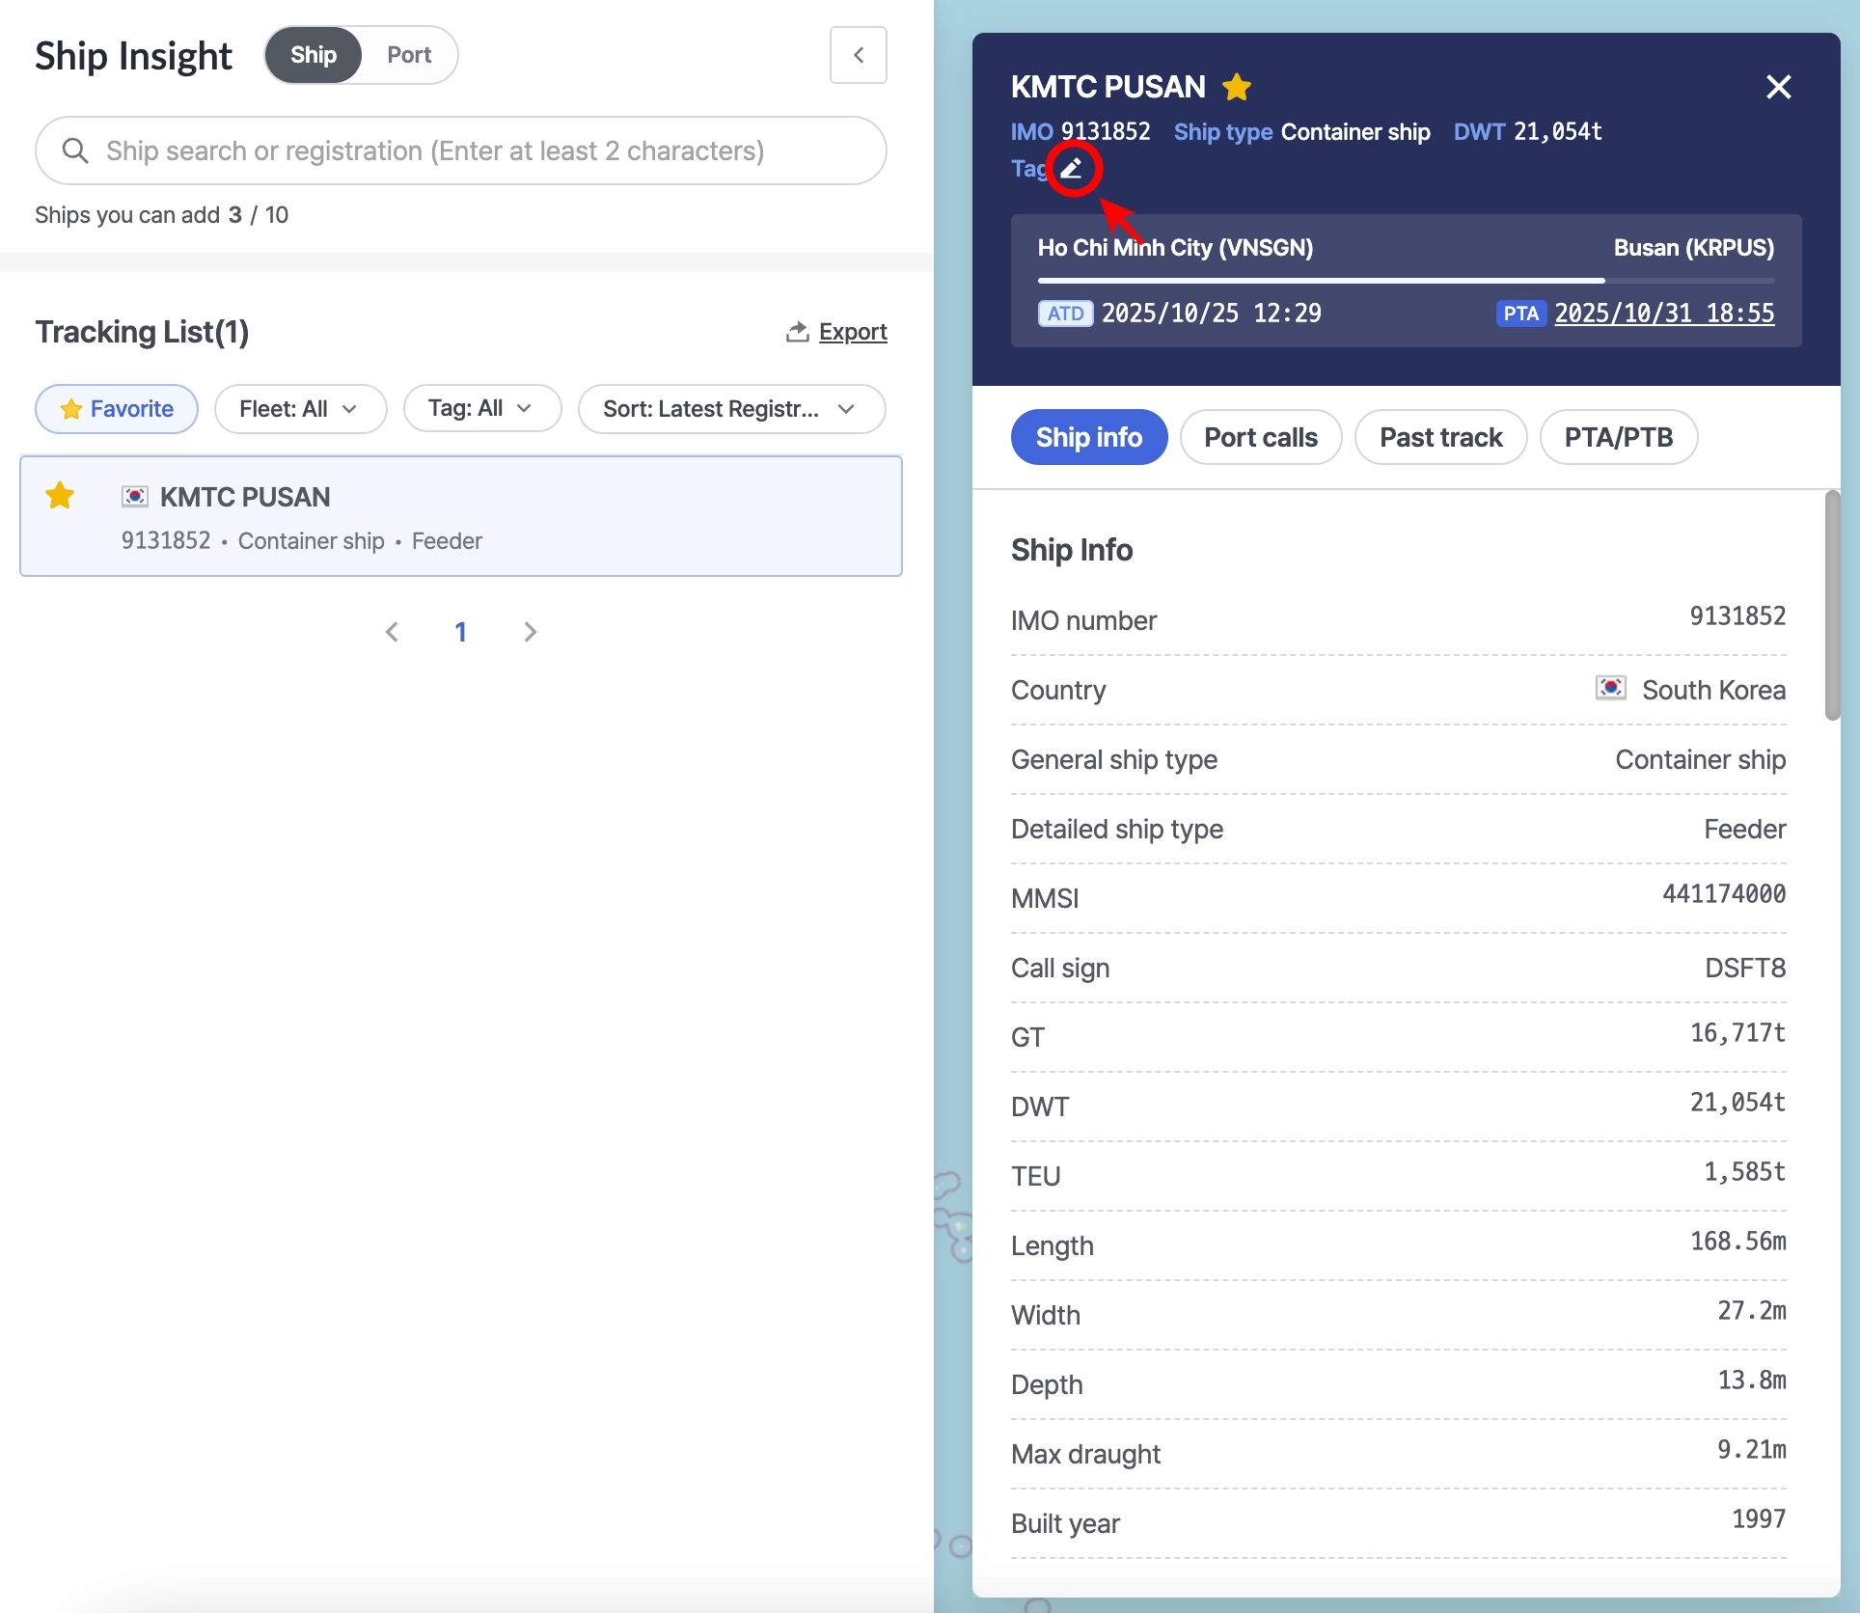The height and width of the screenshot is (1613, 1860).
Task: Click the South Korea flag in the tracking list row
Action: click(x=134, y=497)
